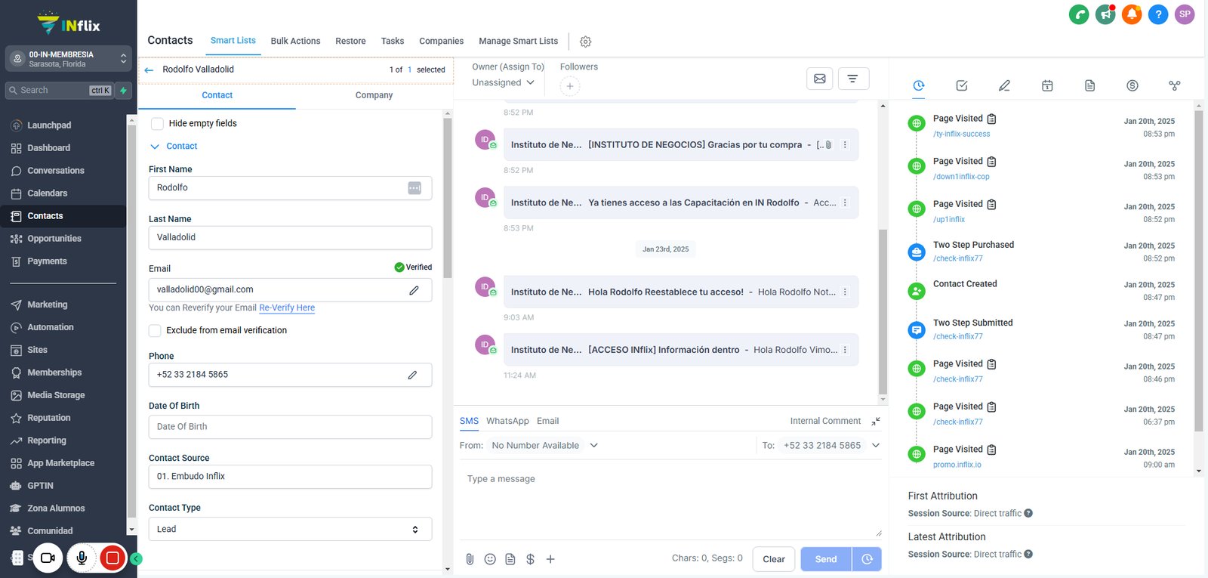The height and width of the screenshot is (578, 1208).
Task: Open the blue help question icon
Action: [x=1158, y=14]
